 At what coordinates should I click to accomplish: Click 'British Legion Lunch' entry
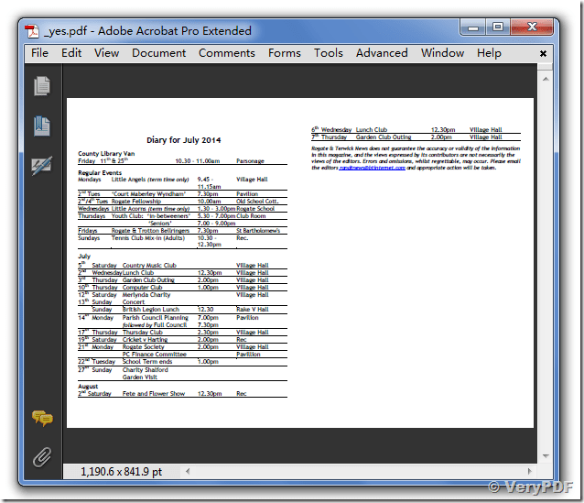pyautogui.click(x=151, y=310)
